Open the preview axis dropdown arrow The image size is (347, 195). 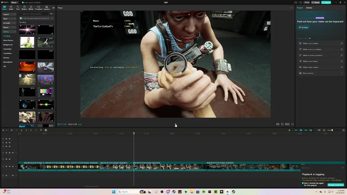click(313, 130)
